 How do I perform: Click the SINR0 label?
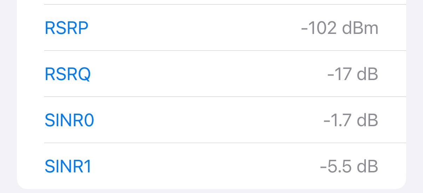(69, 120)
